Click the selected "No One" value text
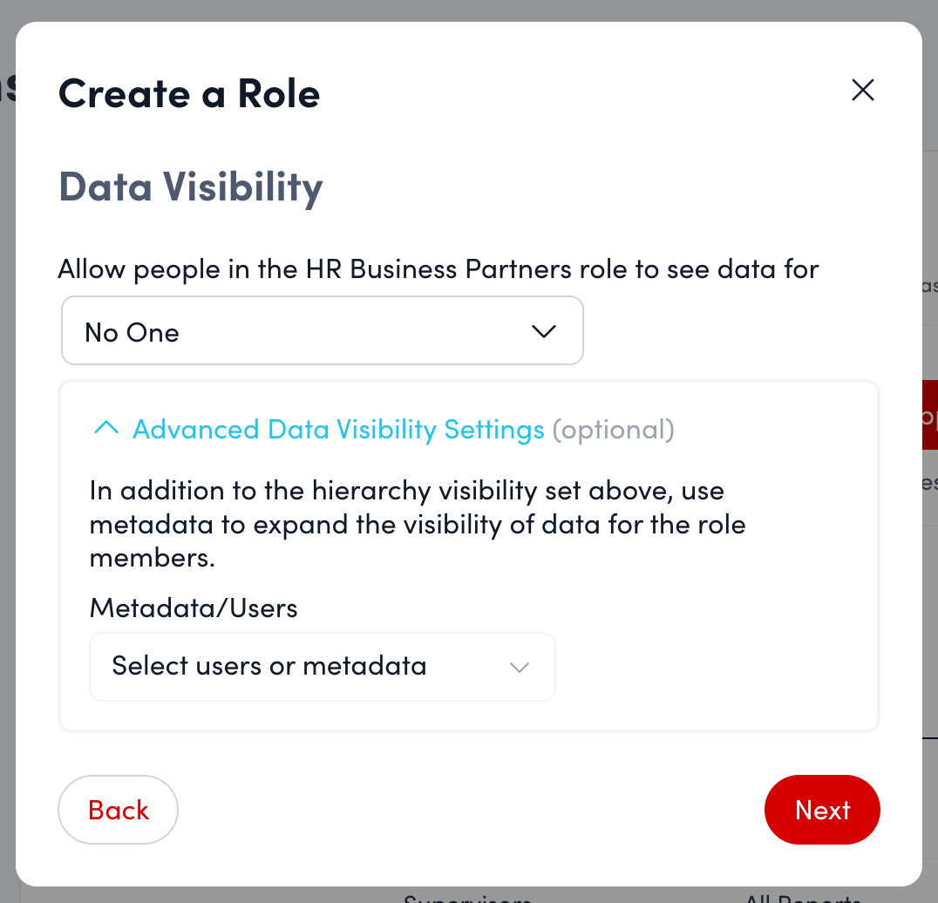 132,332
